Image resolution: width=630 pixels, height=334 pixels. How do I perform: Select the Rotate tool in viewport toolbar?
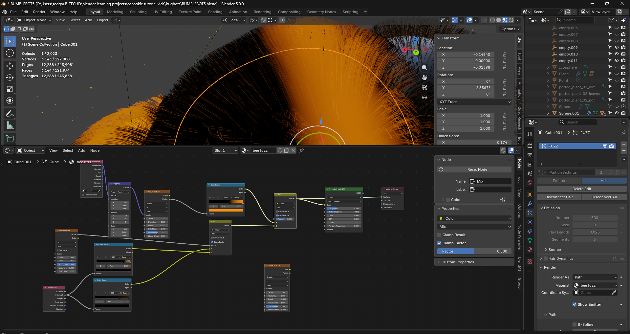point(10,78)
